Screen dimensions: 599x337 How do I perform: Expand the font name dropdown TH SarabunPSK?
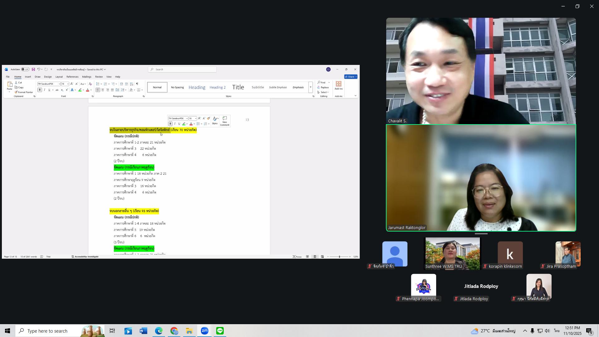(59, 84)
